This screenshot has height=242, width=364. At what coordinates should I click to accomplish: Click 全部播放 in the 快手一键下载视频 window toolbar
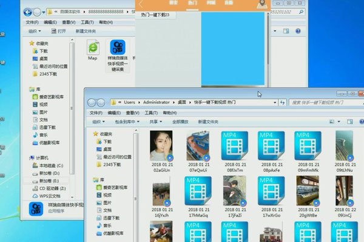coord(180,122)
